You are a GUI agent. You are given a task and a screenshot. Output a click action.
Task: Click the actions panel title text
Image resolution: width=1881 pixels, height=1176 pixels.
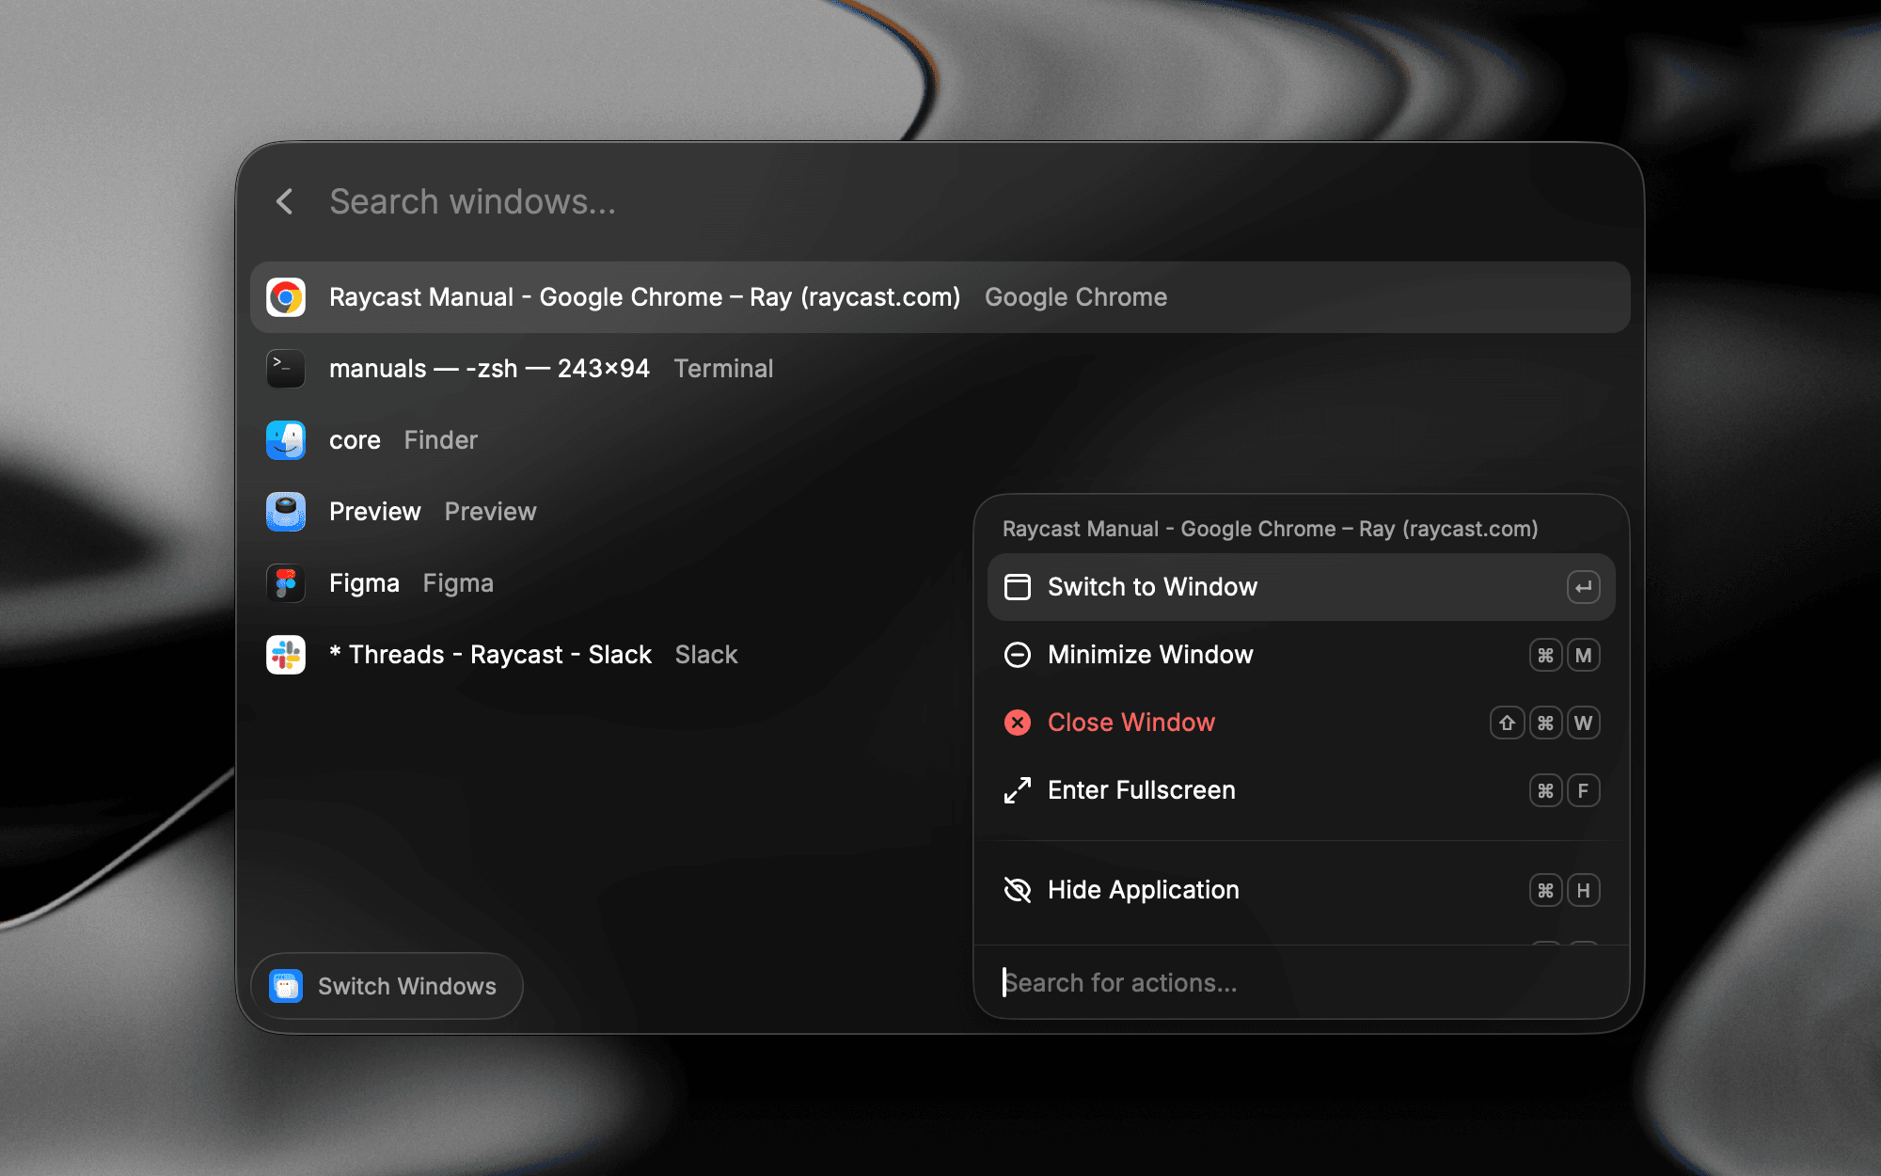pos(1270,529)
